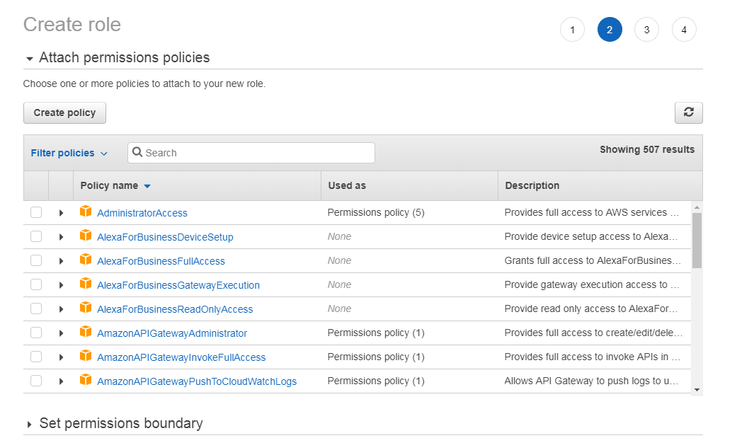Click the policy icon beside AmazonAPIGatewayInvokeFullAccess

86,356
